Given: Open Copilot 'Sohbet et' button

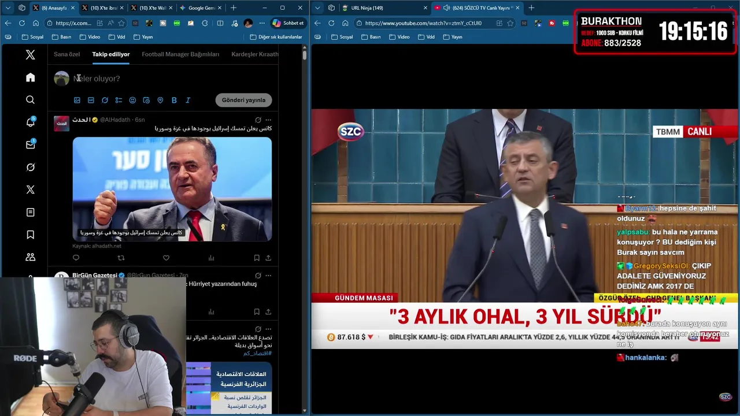Looking at the screenshot, I should [288, 23].
